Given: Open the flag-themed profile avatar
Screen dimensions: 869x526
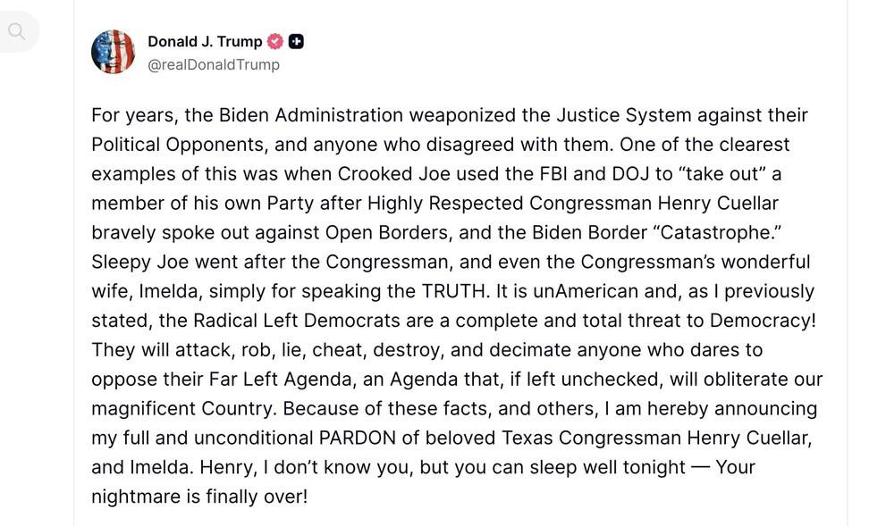Looking at the screenshot, I should click(113, 52).
